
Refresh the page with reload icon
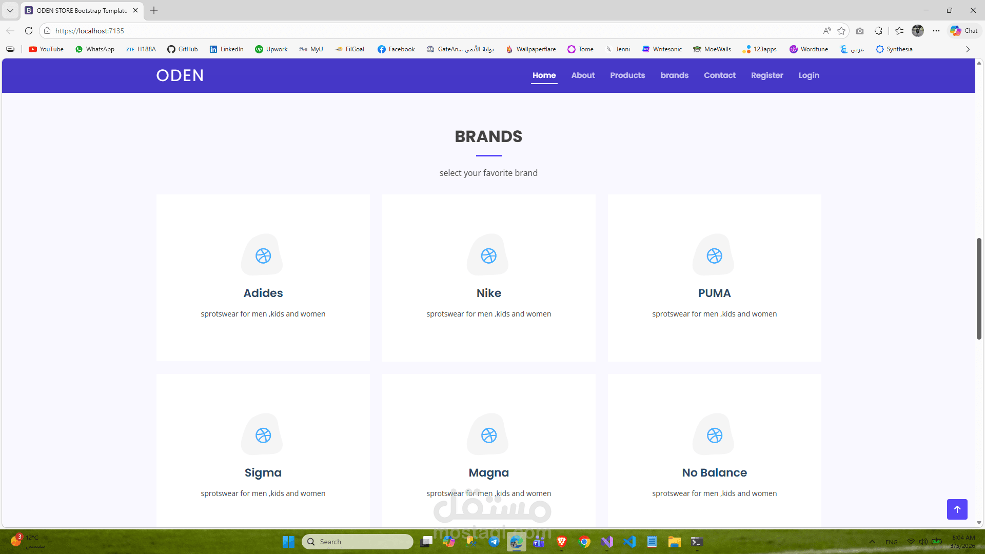(29, 31)
